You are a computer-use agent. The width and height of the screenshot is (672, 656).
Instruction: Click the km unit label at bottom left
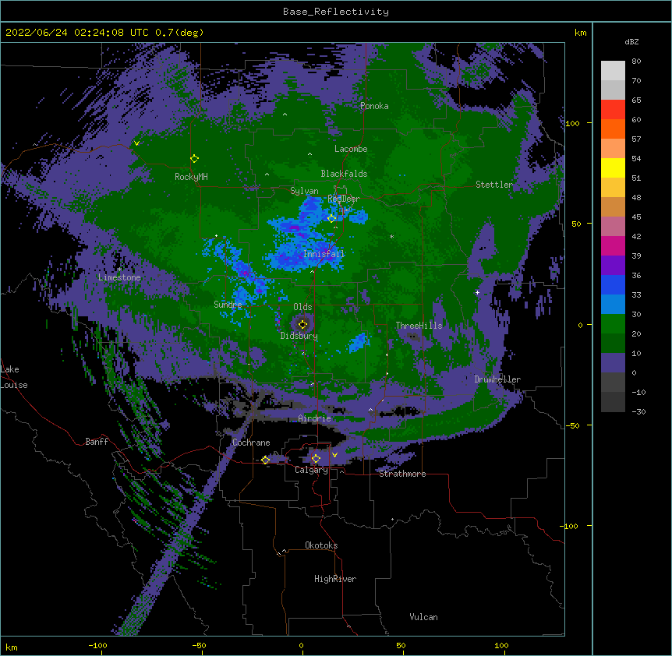click(x=12, y=647)
